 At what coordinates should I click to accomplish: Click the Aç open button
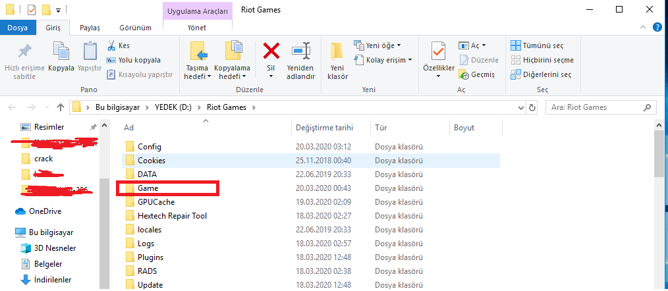[472, 45]
